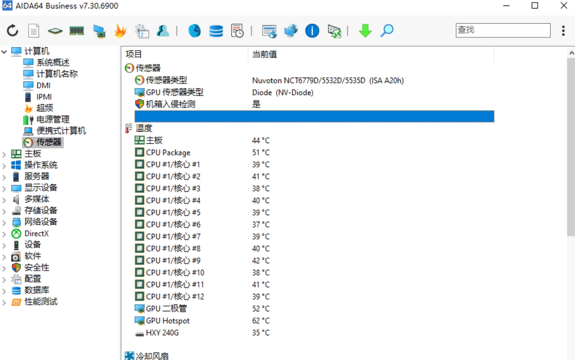Select 性能测试 in the sidebar tree

(x=41, y=302)
